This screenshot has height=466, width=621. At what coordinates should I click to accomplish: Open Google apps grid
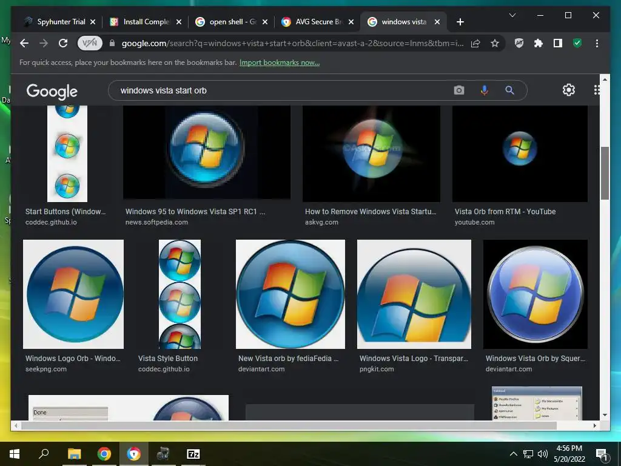[x=597, y=90]
